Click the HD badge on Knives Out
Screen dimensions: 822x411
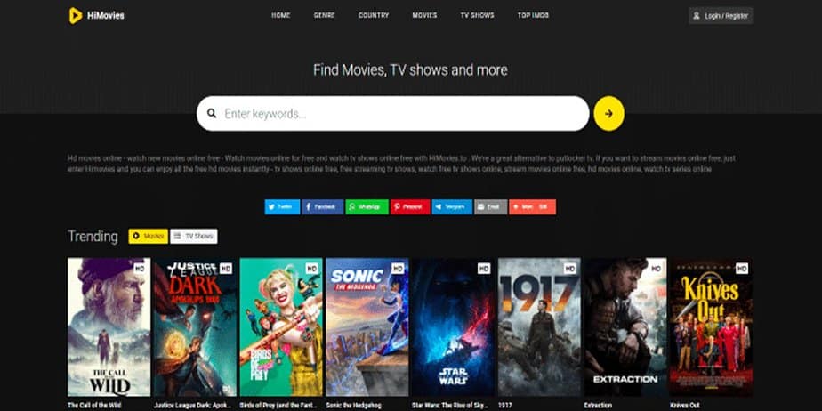pos(742,268)
